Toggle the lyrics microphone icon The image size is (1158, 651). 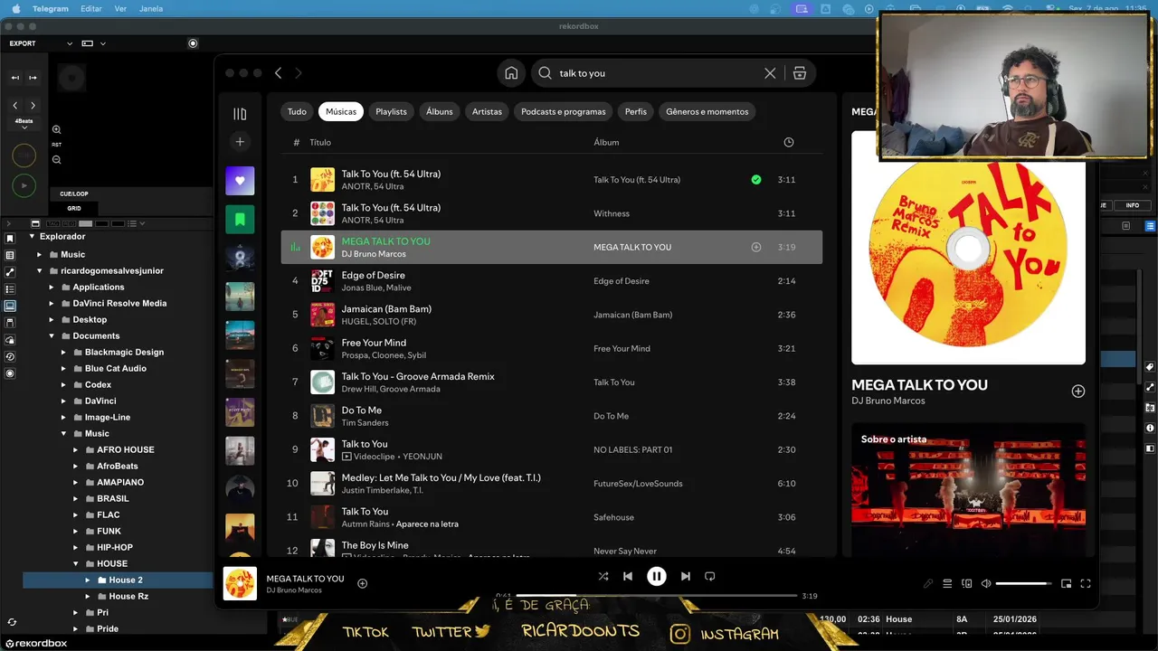[x=928, y=584]
